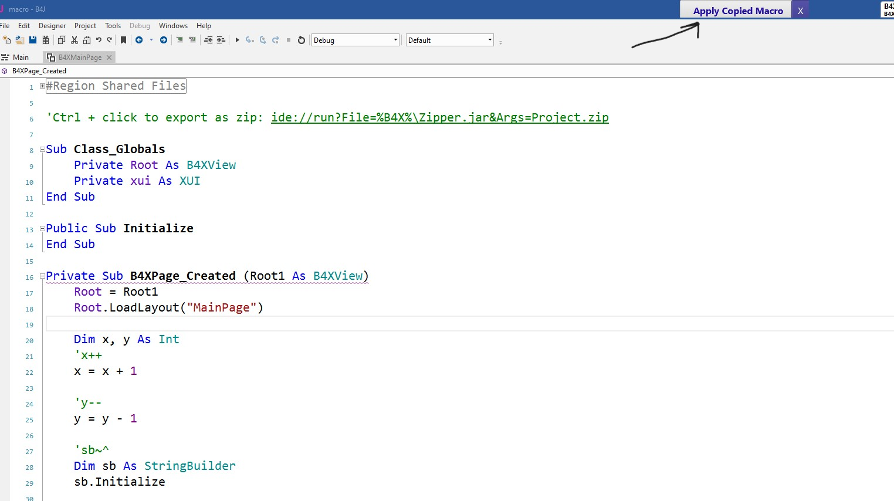Cut the selected code

[x=74, y=40]
